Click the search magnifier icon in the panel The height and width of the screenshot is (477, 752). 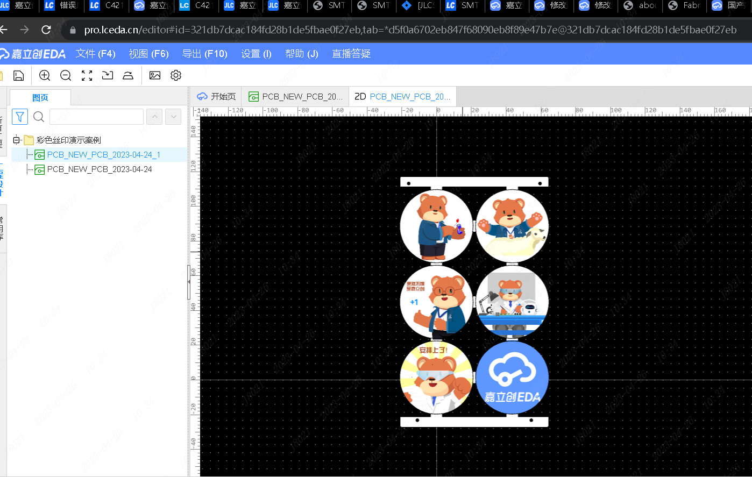pos(39,117)
